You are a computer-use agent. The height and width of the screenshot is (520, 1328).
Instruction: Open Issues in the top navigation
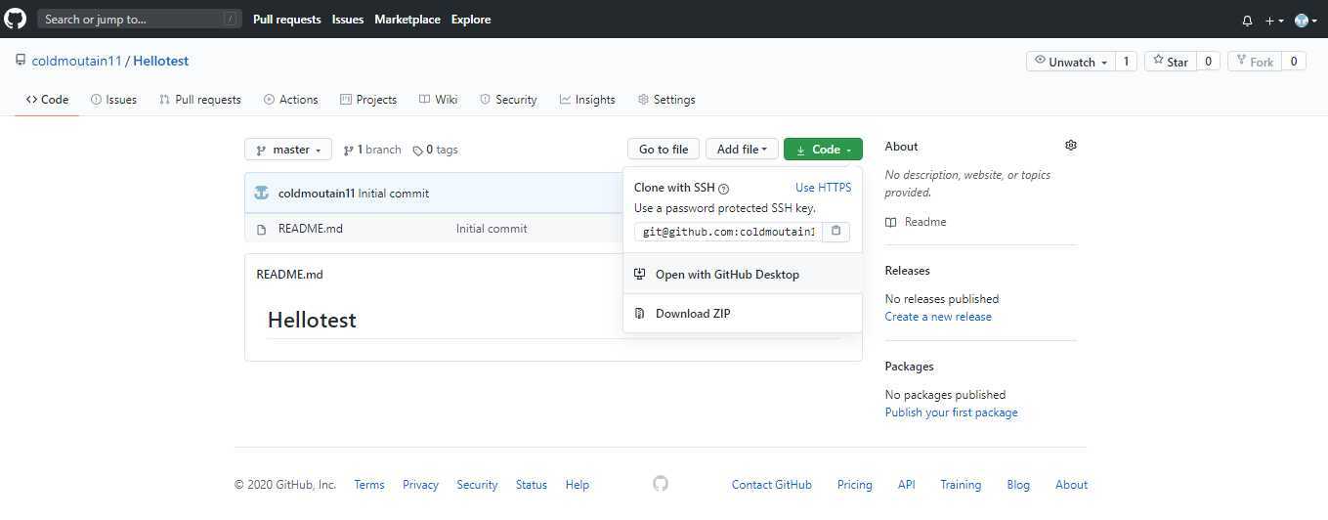(x=348, y=20)
